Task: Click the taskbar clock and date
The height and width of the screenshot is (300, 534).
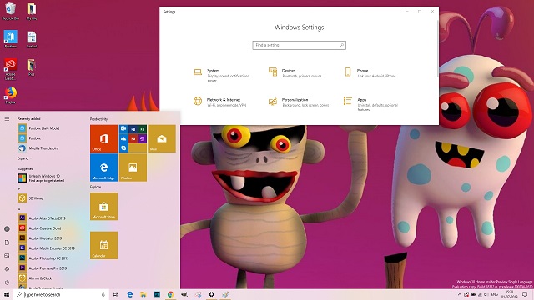Action: click(x=510, y=294)
